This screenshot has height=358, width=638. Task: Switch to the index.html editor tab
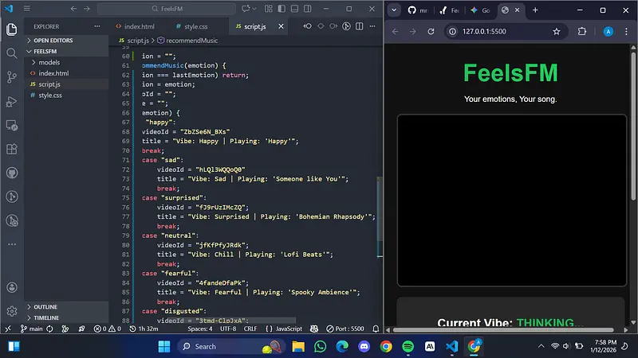click(133, 26)
